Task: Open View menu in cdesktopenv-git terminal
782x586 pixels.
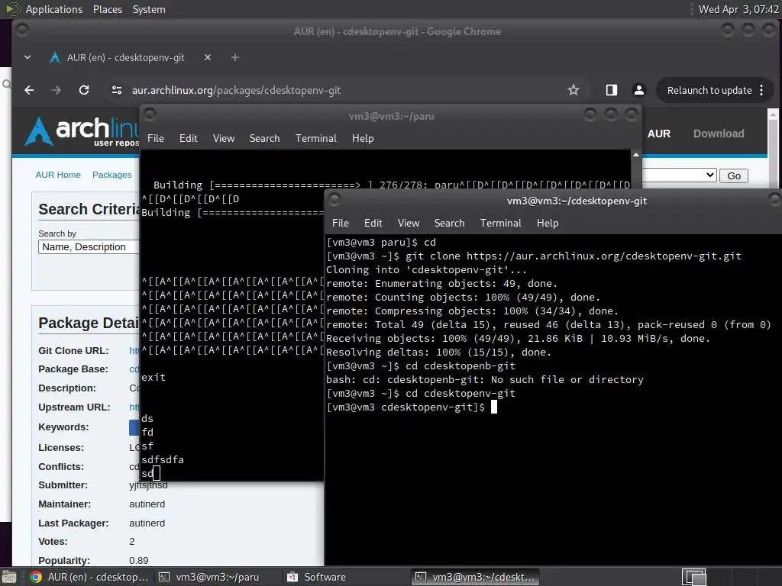Action: [409, 224]
